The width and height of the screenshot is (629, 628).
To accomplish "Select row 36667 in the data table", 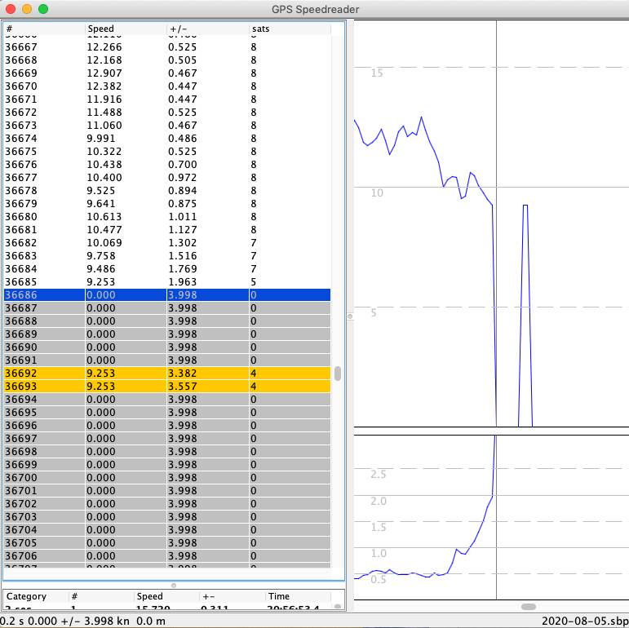I will click(166, 46).
